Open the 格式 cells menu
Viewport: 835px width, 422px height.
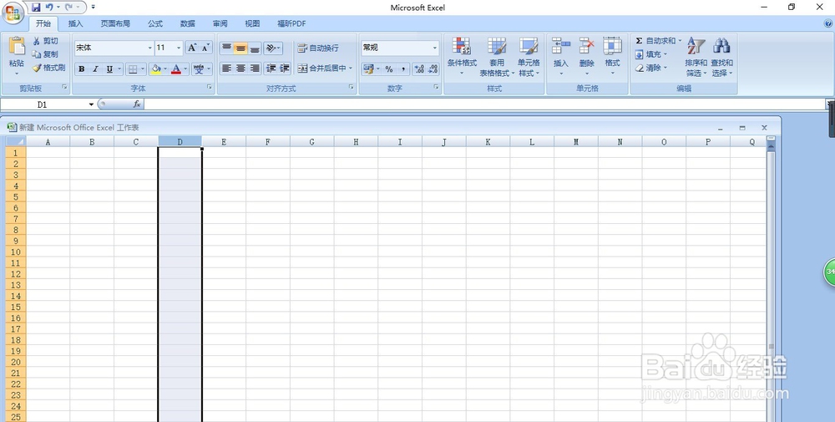pos(612,57)
